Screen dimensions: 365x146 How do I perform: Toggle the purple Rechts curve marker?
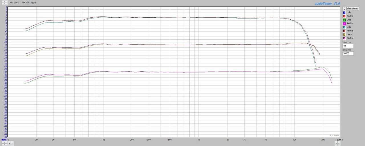[x=344, y=38]
